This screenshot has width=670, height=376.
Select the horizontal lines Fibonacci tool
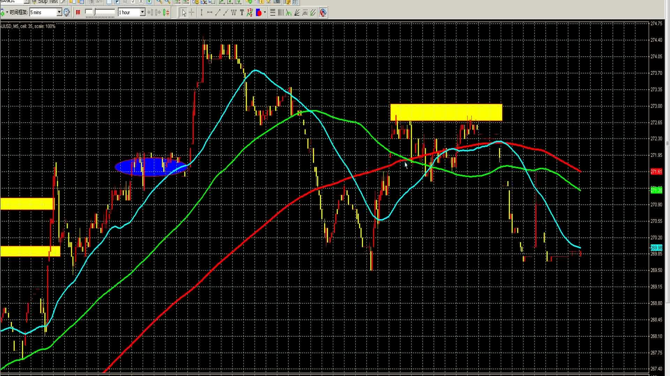[273, 13]
